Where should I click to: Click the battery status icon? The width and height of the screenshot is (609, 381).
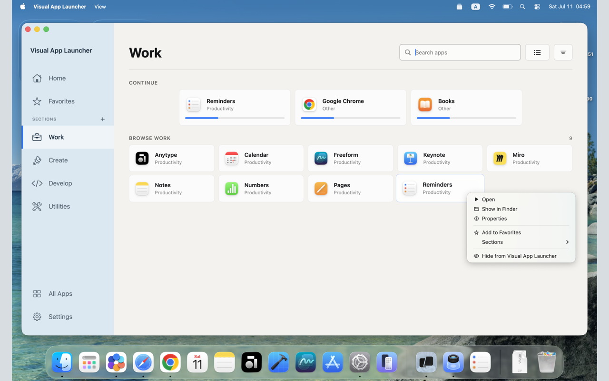pos(508,7)
